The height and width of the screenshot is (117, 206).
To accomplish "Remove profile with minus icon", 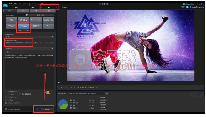I will click(x=46, y=43).
